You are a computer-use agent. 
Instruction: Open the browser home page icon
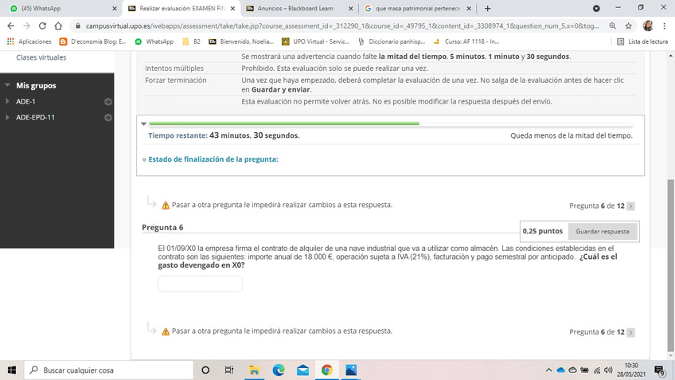click(x=58, y=25)
